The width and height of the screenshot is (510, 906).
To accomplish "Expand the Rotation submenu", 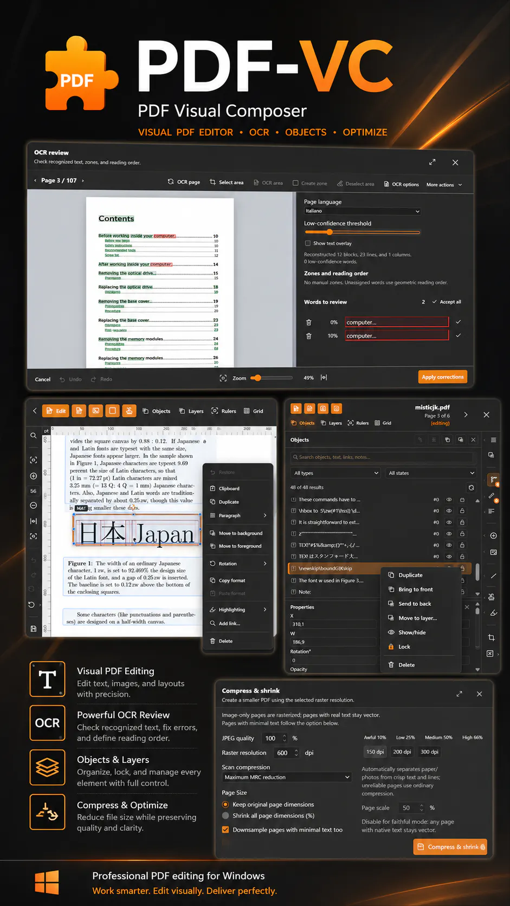I will click(239, 564).
